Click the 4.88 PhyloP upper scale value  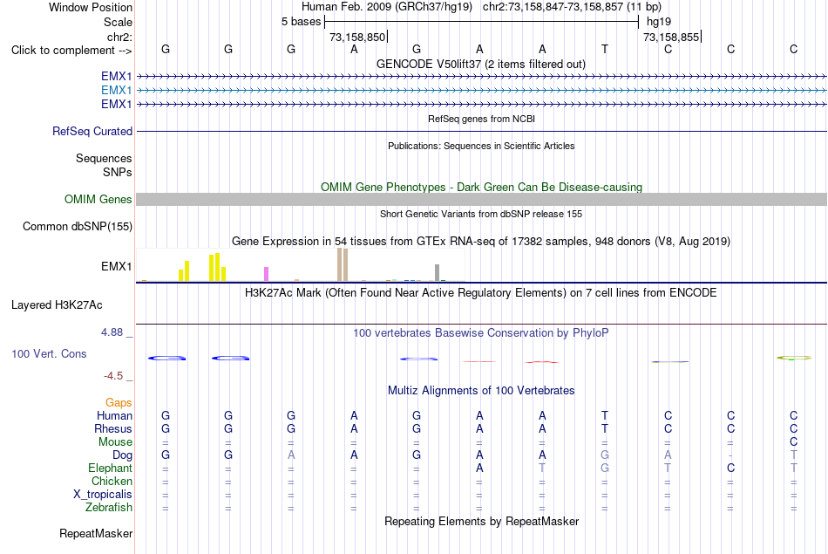click(112, 332)
